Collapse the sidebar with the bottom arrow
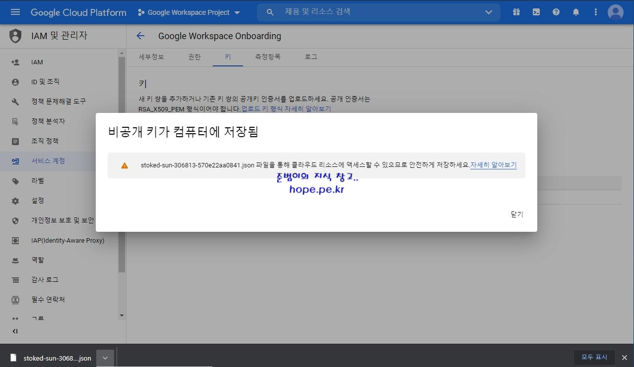This screenshot has width=634, height=367. (x=15, y=331)
